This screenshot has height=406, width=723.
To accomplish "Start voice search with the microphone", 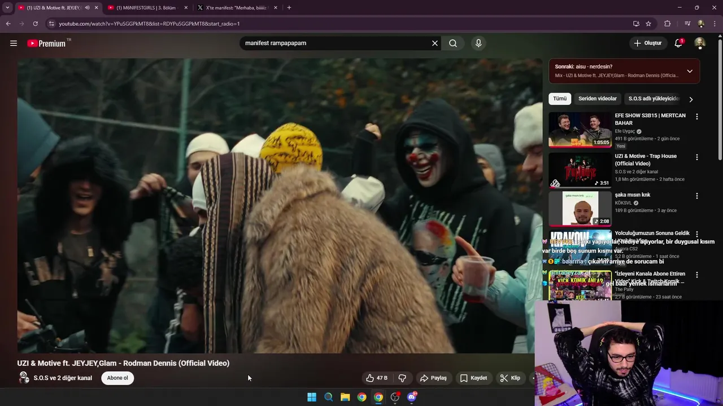I will 478,43.
